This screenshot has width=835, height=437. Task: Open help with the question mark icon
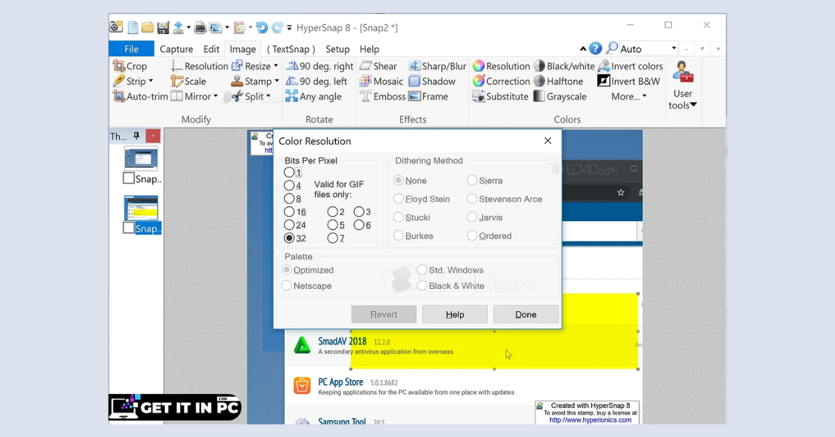coord(596,49)
